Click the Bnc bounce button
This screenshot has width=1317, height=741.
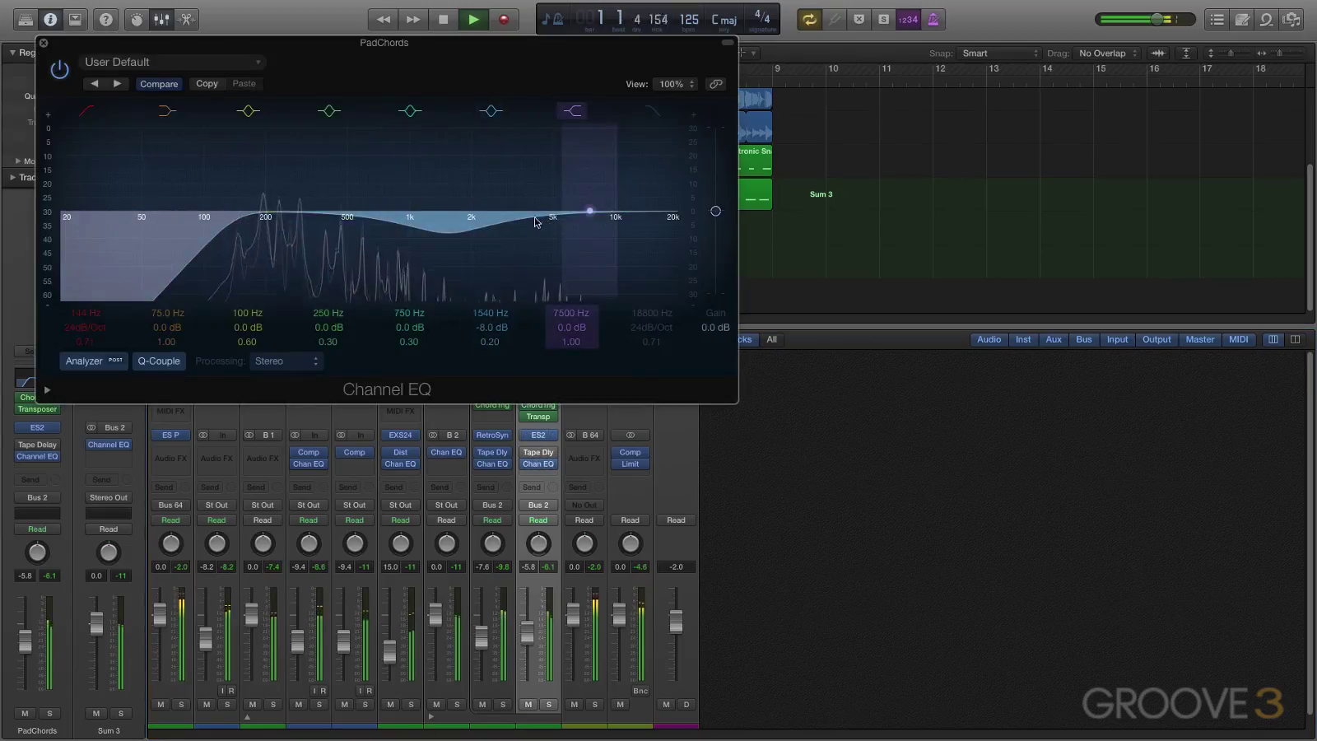click(x=640, y=691)
